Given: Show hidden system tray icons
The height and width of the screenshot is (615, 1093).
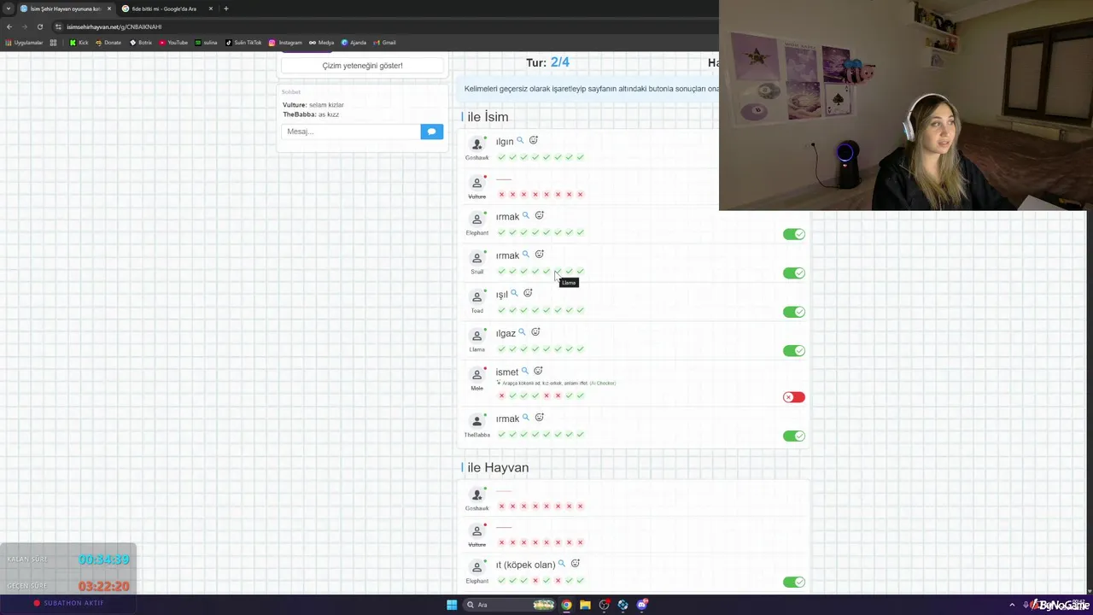Looking at the screenshot, I should click(x=1012, y=605).
